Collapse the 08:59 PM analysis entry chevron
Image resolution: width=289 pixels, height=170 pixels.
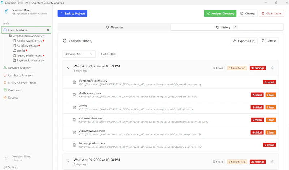tap(68, 68)
